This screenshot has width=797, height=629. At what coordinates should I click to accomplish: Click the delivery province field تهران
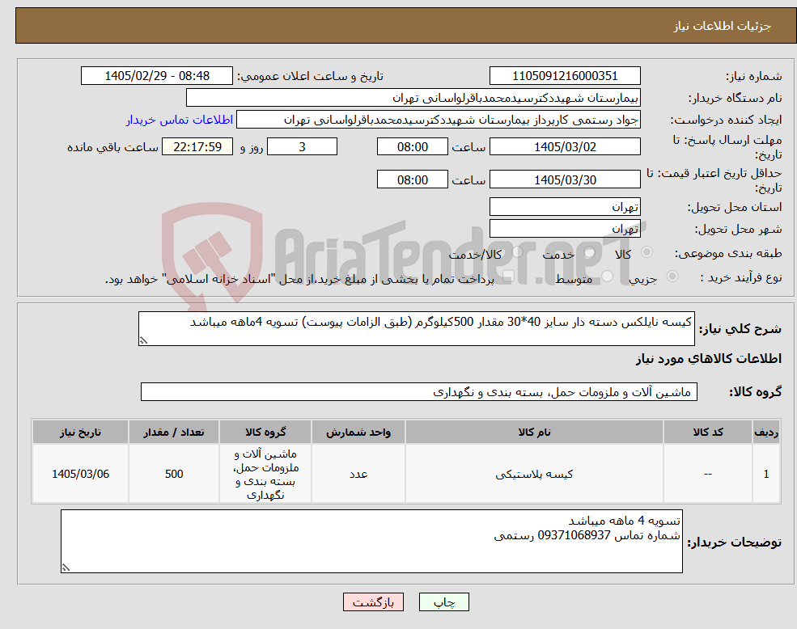[x=565, y=207]
